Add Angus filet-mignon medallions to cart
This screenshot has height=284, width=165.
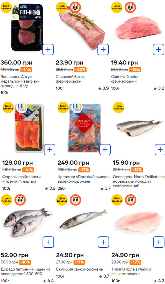coord(48,49)
